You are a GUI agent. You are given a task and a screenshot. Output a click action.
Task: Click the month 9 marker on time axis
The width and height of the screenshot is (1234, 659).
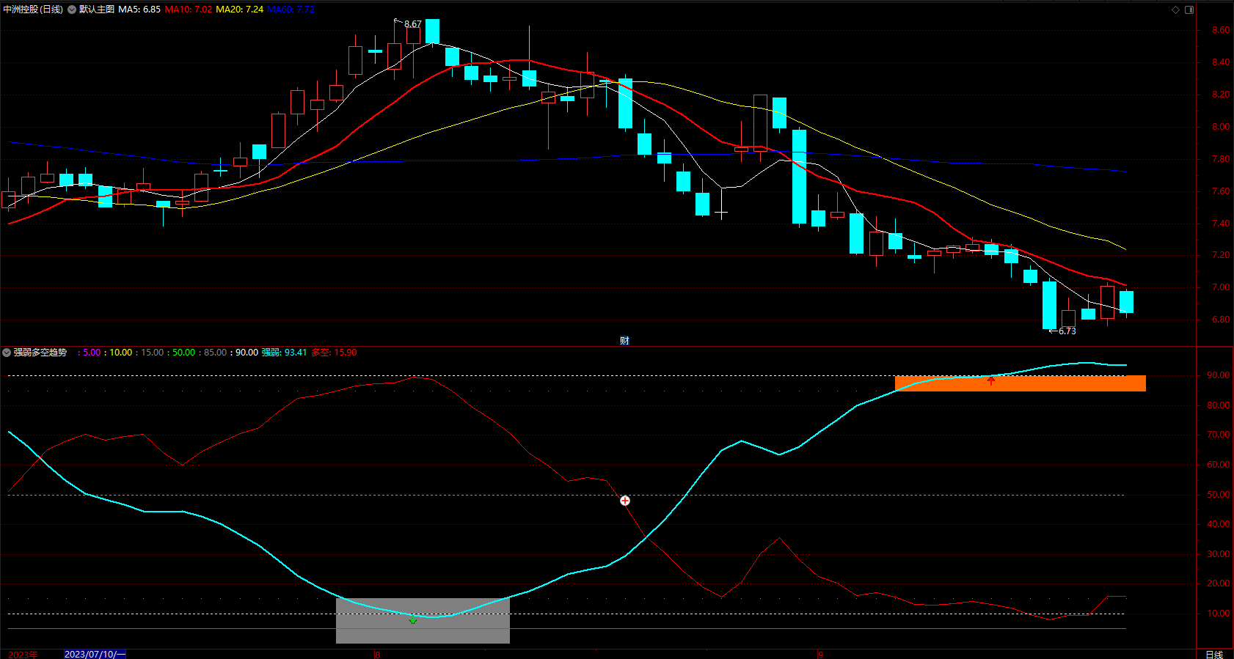coord(821,655)
